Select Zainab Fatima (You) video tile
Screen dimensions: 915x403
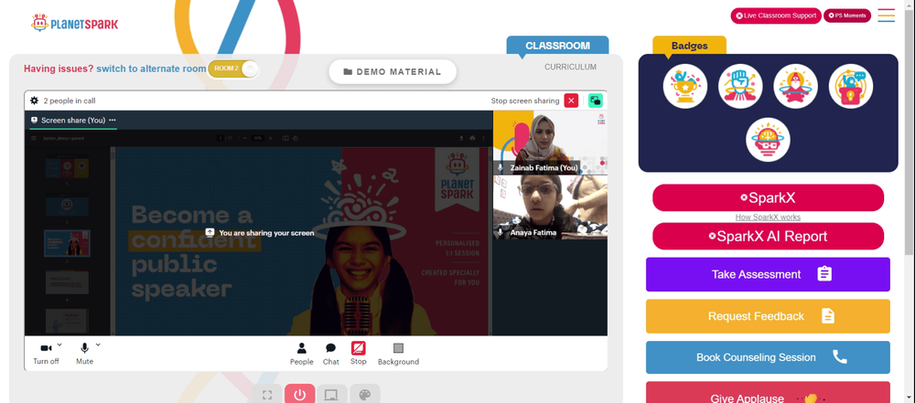tap(550, 143)
